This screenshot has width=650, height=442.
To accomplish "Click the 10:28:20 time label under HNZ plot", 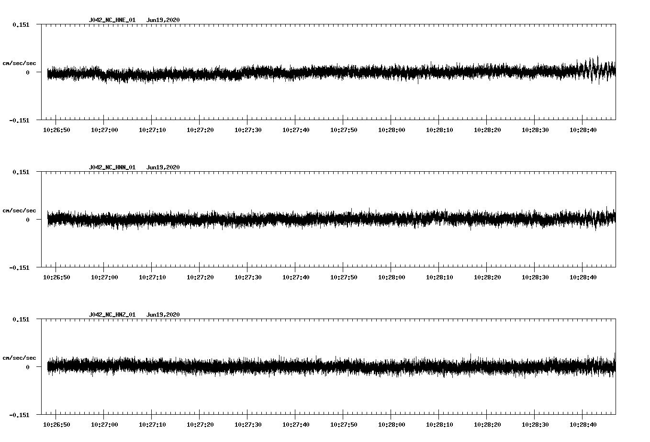I will click(487, 425).
